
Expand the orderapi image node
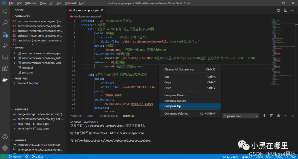point(14,68)
